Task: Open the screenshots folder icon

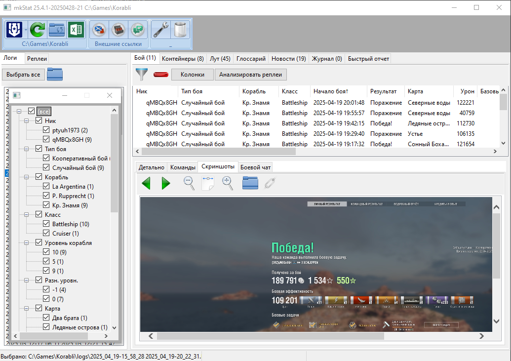Action: [x=250, y=183]
